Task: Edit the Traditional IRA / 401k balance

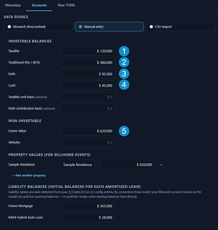Action: [87, 63]
